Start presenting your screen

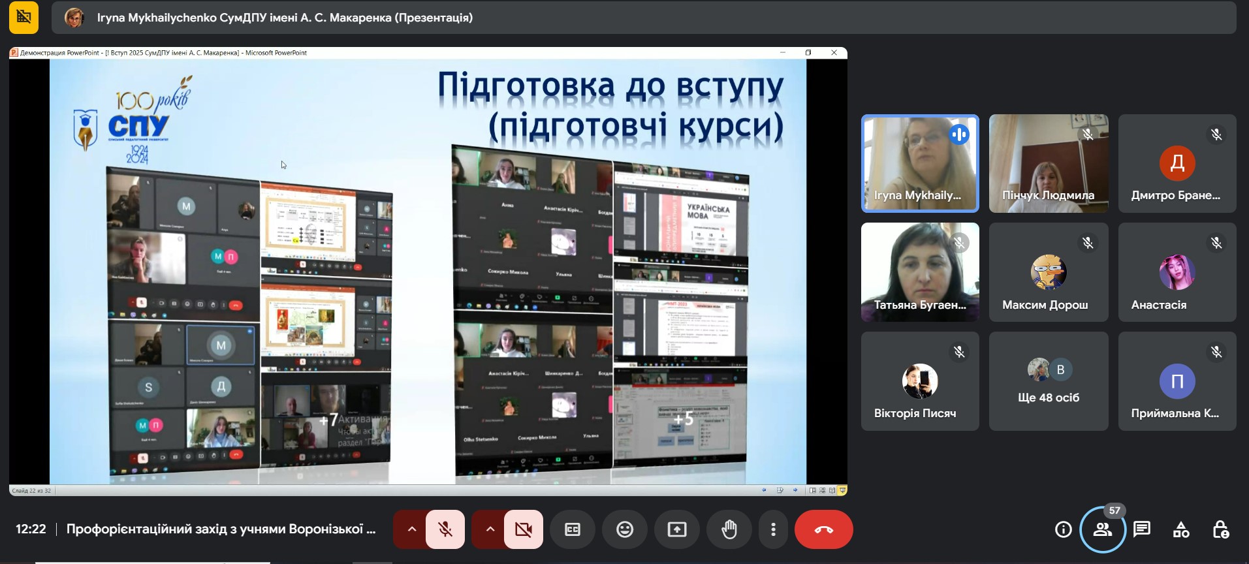[x=677, y=529]
